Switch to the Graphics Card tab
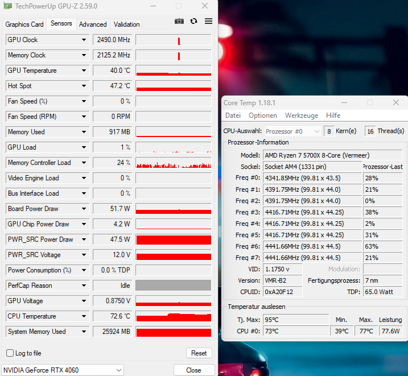This screenshot has height=376, width=408. [x=24, y=24]
